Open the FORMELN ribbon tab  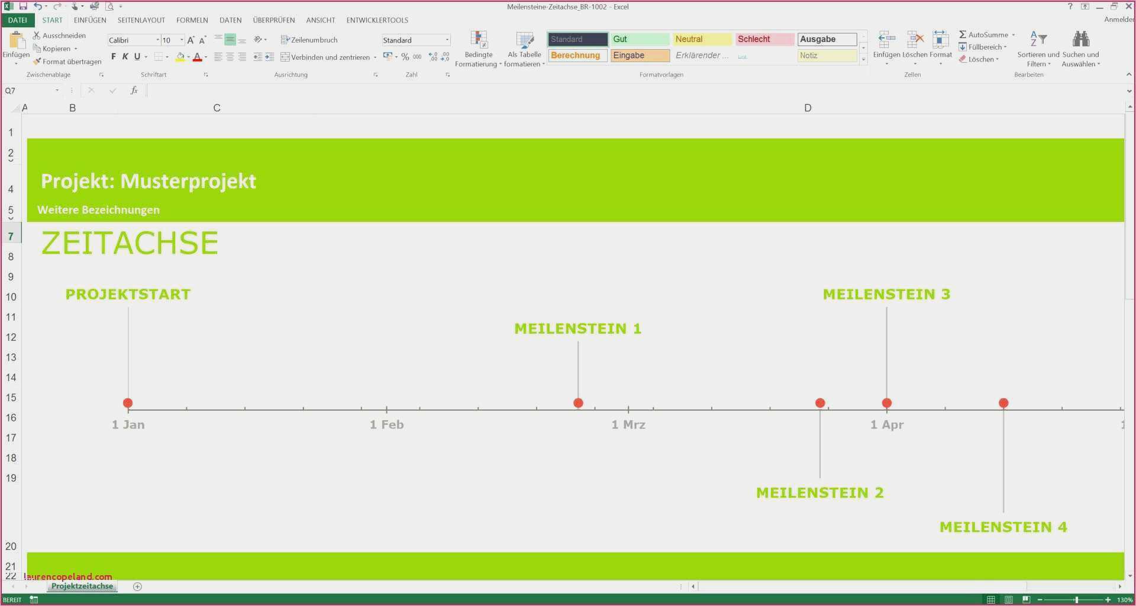click(x=192, y=20)
